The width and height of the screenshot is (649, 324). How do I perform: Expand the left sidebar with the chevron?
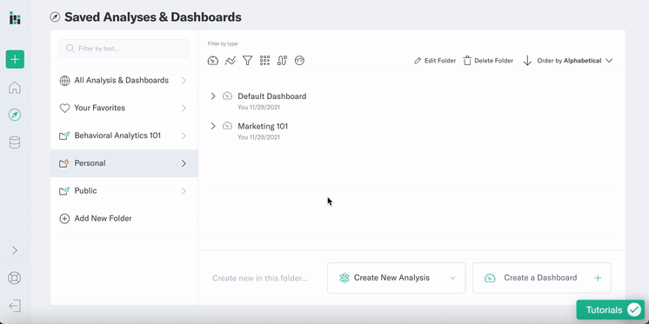pos(15,250)
